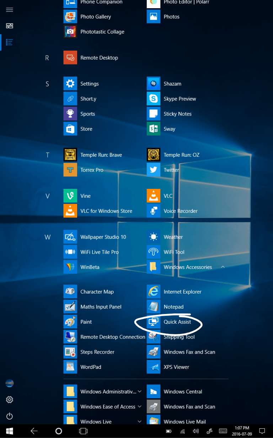The width and height of the screenshot is (273, 438).
Task: Open Voice Recorder microphone icon
Action: (154, 211)
